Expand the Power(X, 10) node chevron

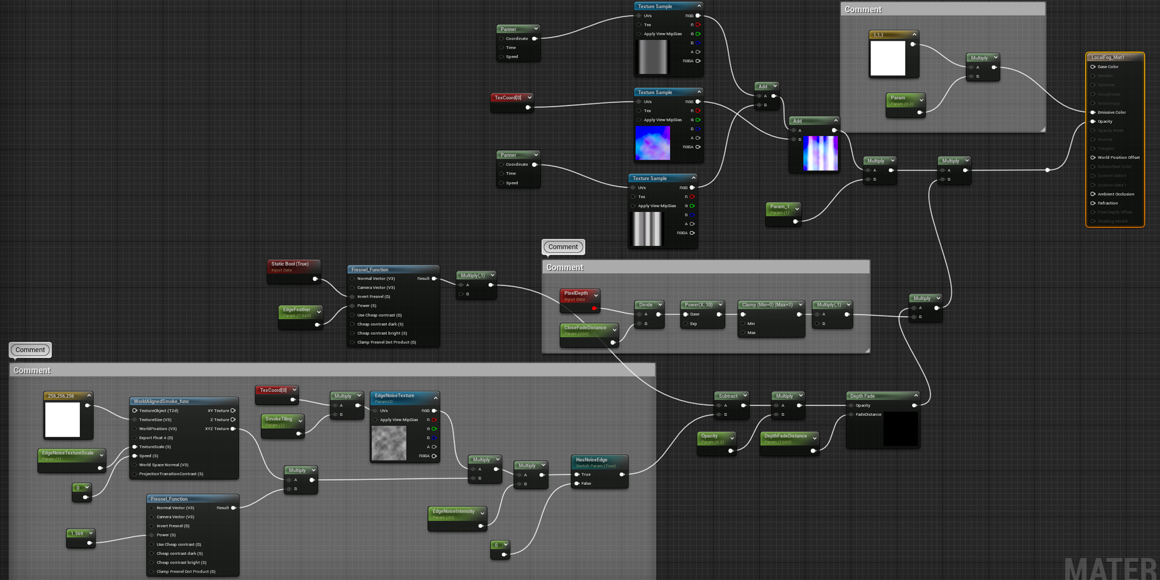pos(720,304)
